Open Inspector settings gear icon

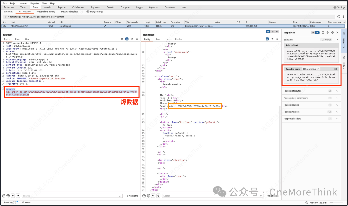333,33
